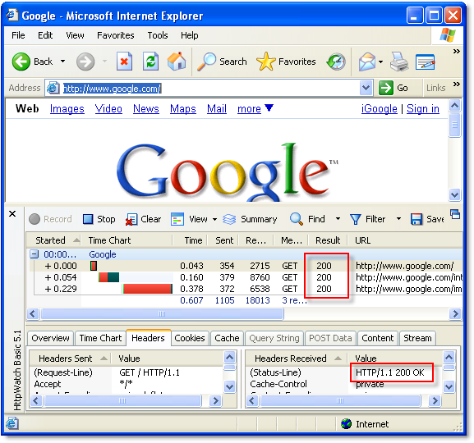
Task: Sort by the Started column header
Action: pyautogui.click(x=54, y=240)
